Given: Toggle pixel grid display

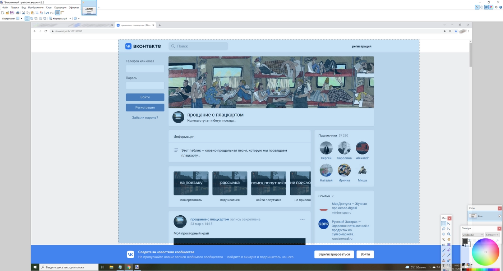Looking at the screenshot, I should click(57, 13).
